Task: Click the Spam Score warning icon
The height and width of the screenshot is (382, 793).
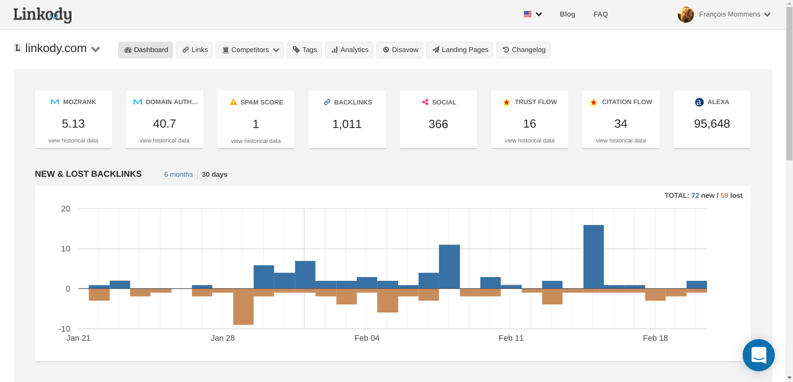Action: [x=233, y=102]
